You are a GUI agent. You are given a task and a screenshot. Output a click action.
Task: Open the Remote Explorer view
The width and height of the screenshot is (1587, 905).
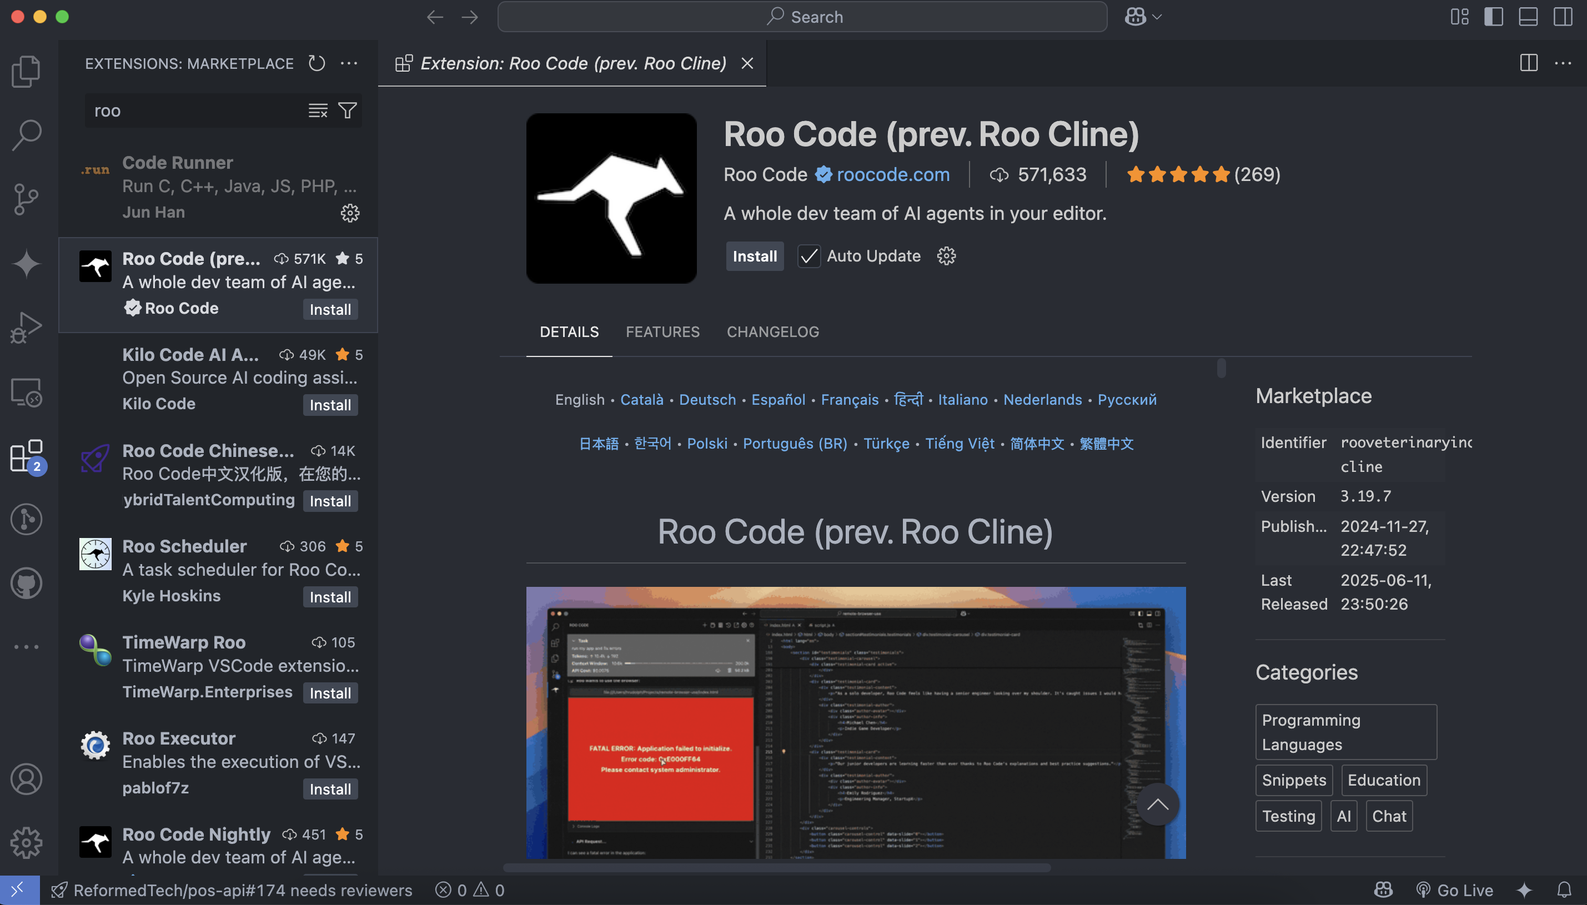point(26,392)
